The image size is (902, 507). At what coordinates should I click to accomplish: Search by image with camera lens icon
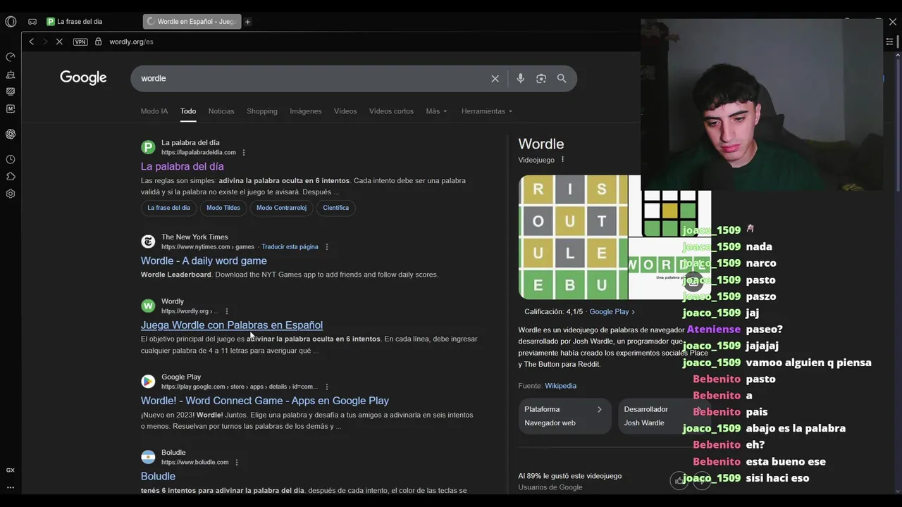(541, 79)
